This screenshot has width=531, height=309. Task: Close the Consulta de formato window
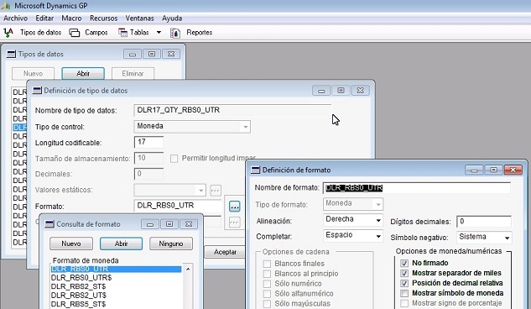[189, 224]
